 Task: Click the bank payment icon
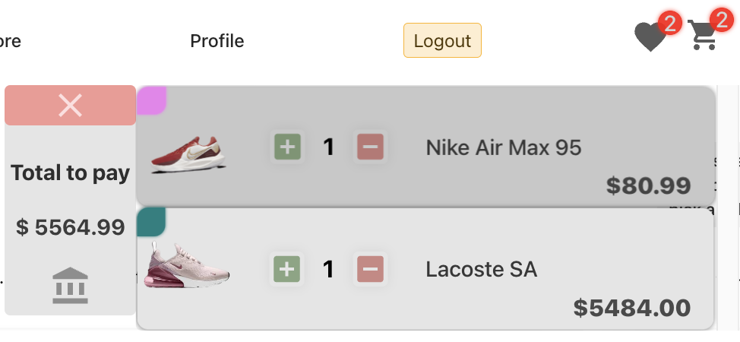[x=70, y=285]
